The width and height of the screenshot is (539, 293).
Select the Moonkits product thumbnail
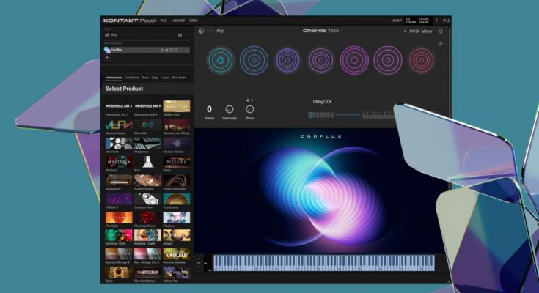(119, 144)
